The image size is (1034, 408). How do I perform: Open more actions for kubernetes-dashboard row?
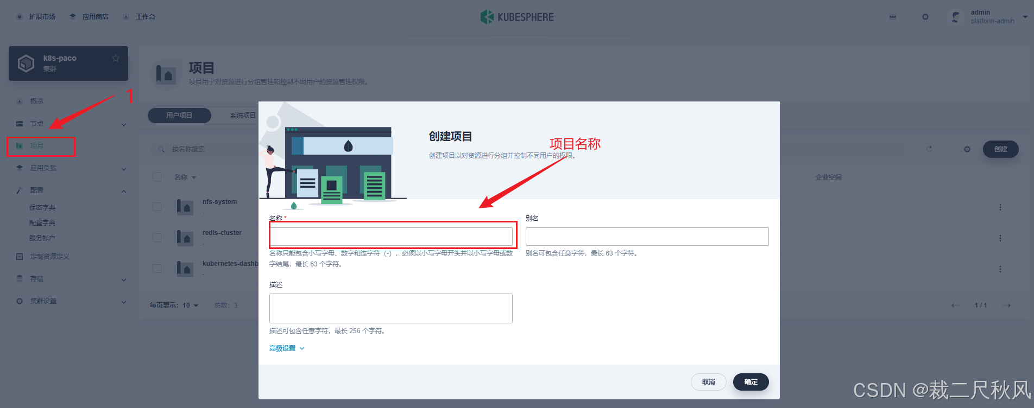(1000, 269)
